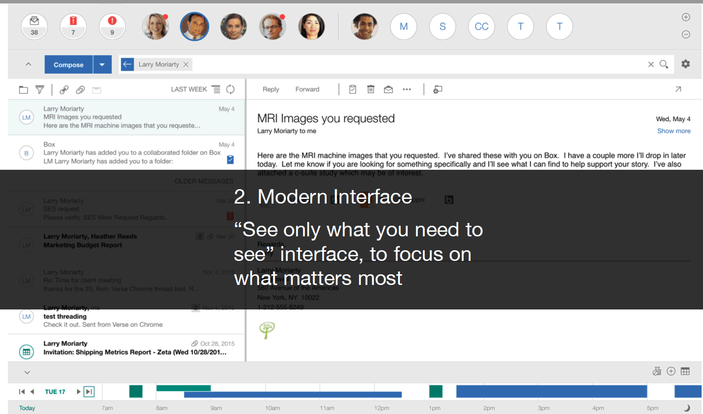Select the green event block at 1pm
The width and height of the screenshot is (703, 414).
(435, 391)
